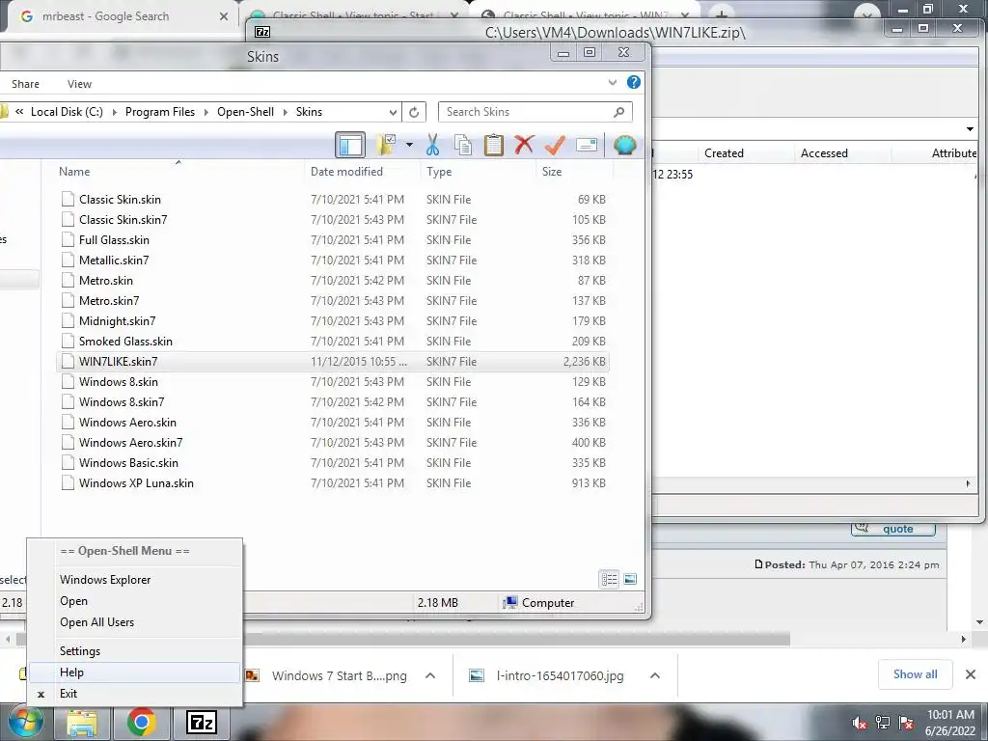Toggle the navigation pane toolbar icon
988x741 pixels.
pos(349,145)
